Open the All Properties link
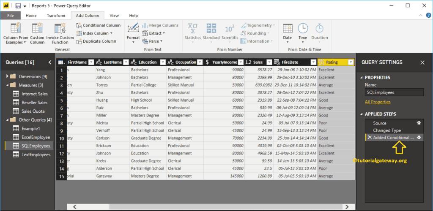The height and width of the screenshot is (211, 433). point(378,102)
